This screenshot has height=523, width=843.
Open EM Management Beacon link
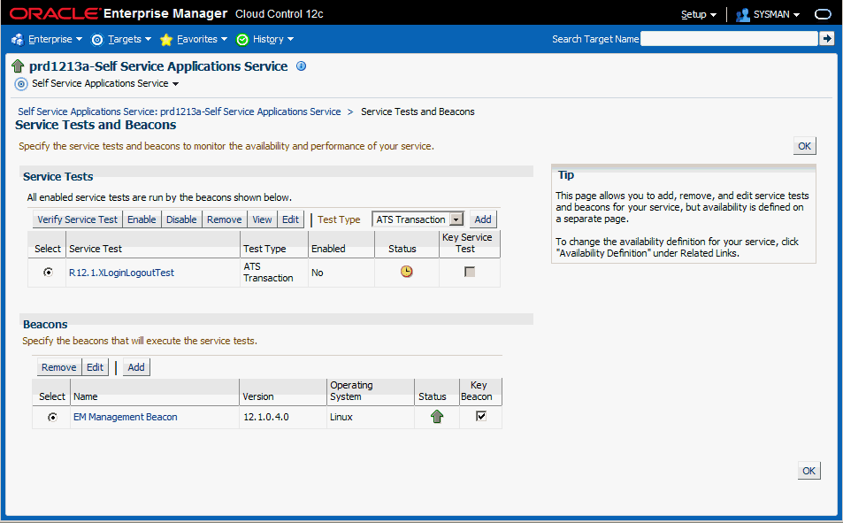tap(126, 417)
